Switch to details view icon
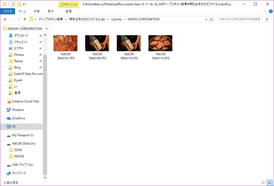 (264, 183)
